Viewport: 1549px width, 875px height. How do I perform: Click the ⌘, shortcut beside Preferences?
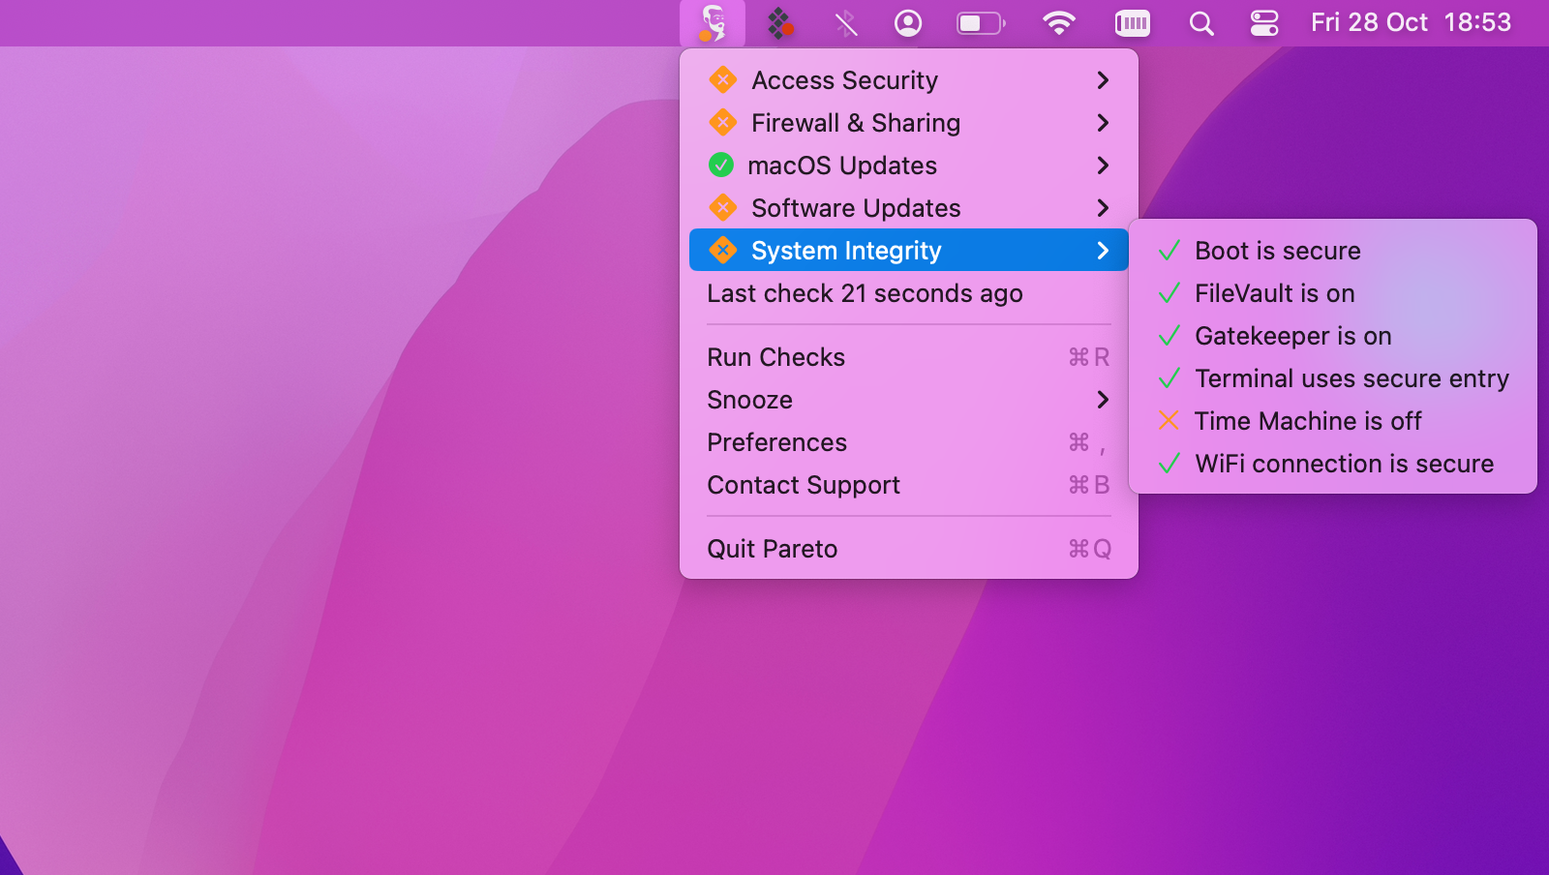click(x=1087, y=442)
